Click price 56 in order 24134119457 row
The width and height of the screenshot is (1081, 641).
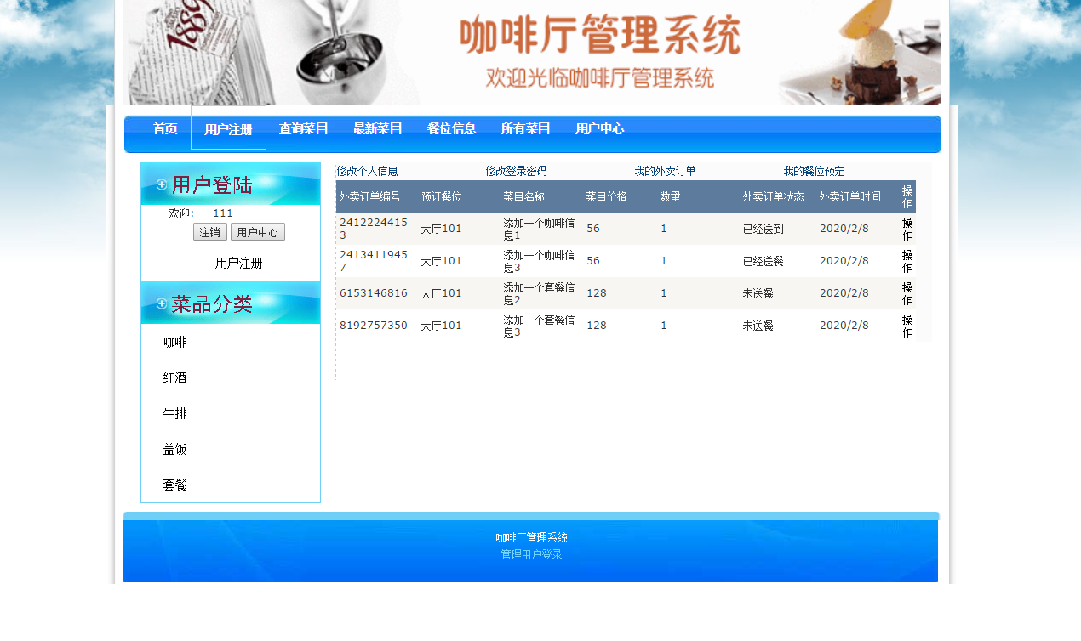593,261
